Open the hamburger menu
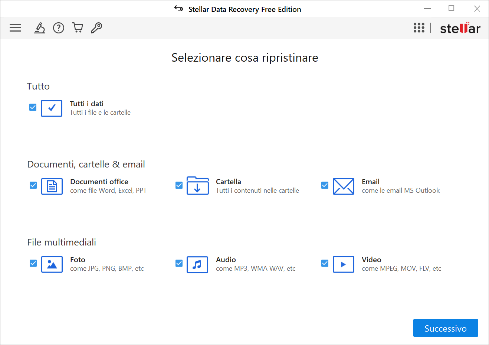 15,28
